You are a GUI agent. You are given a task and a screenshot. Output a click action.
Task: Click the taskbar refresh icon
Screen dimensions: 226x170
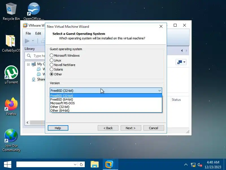(81, 164)
